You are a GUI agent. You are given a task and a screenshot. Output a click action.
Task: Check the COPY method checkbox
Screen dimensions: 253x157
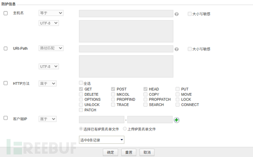[145, 94]
